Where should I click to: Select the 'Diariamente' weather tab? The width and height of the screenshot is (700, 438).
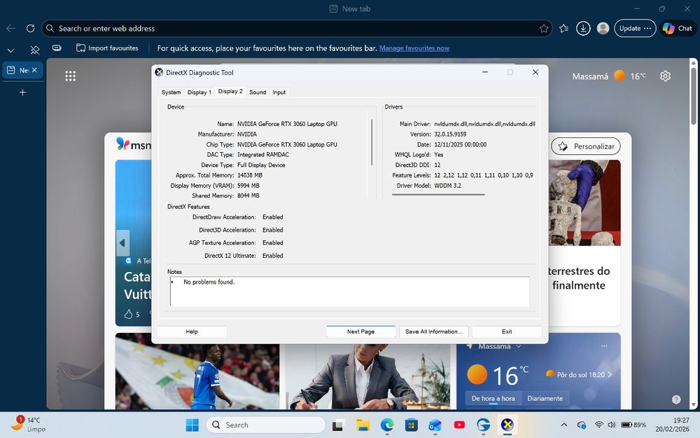(x=545, y=398)
